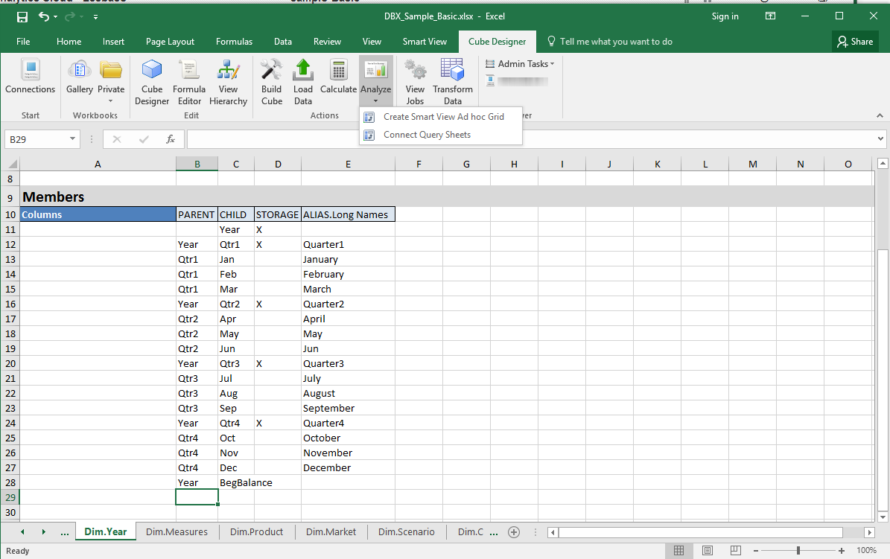890x559 pixels.
Task: Open View Jobs
Action: click(x=415, y=83)
